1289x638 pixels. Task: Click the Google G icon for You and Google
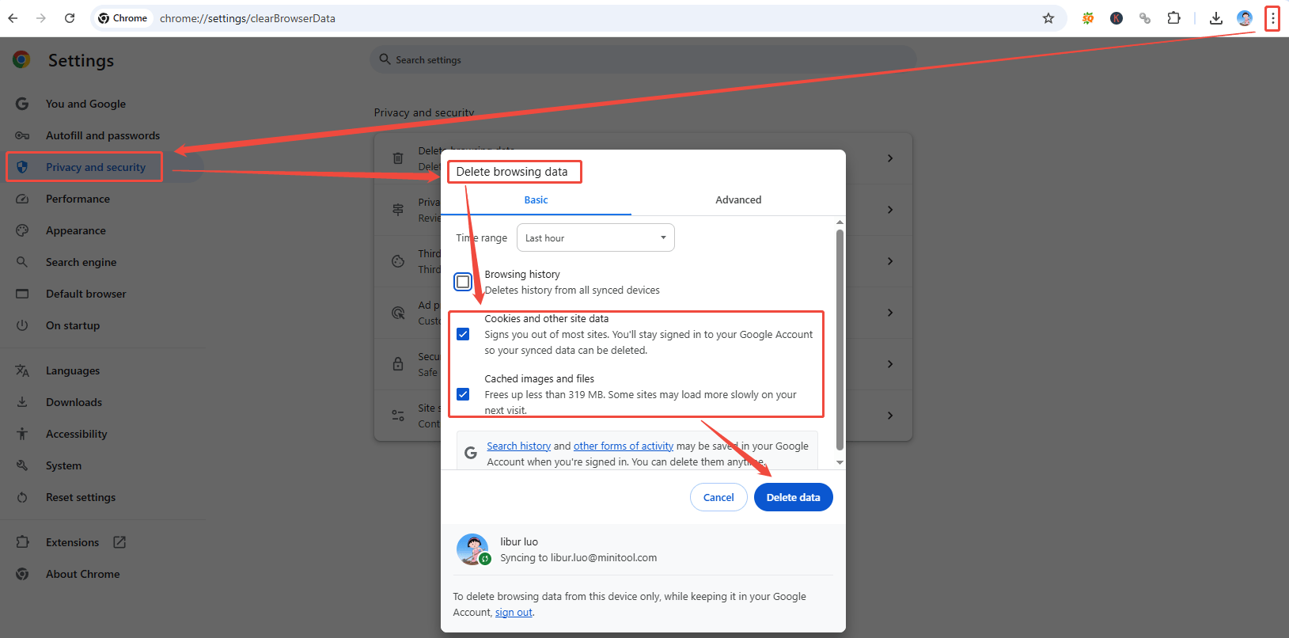point(22,104)
